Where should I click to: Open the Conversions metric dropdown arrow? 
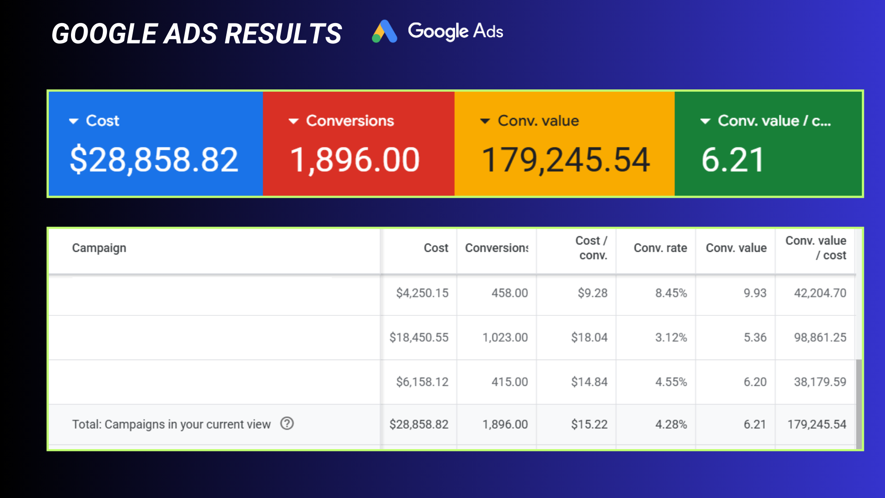294,121
